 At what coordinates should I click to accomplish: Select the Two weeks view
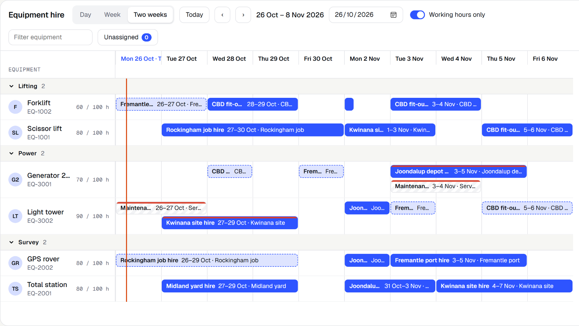[150, 15]
